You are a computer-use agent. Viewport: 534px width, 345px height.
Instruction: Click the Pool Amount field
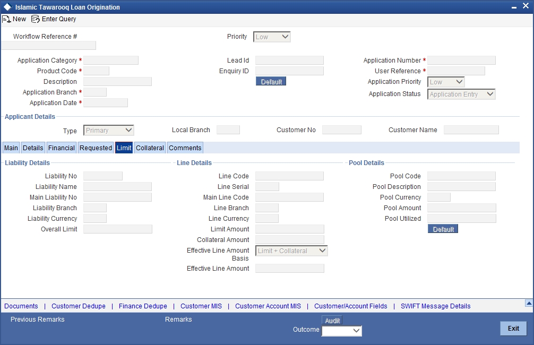[462, 208]
